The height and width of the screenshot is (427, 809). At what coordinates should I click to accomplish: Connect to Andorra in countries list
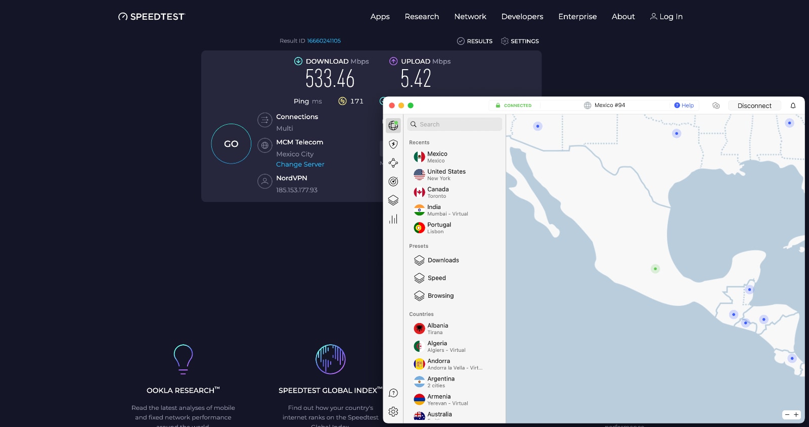[x=454, y=364]
